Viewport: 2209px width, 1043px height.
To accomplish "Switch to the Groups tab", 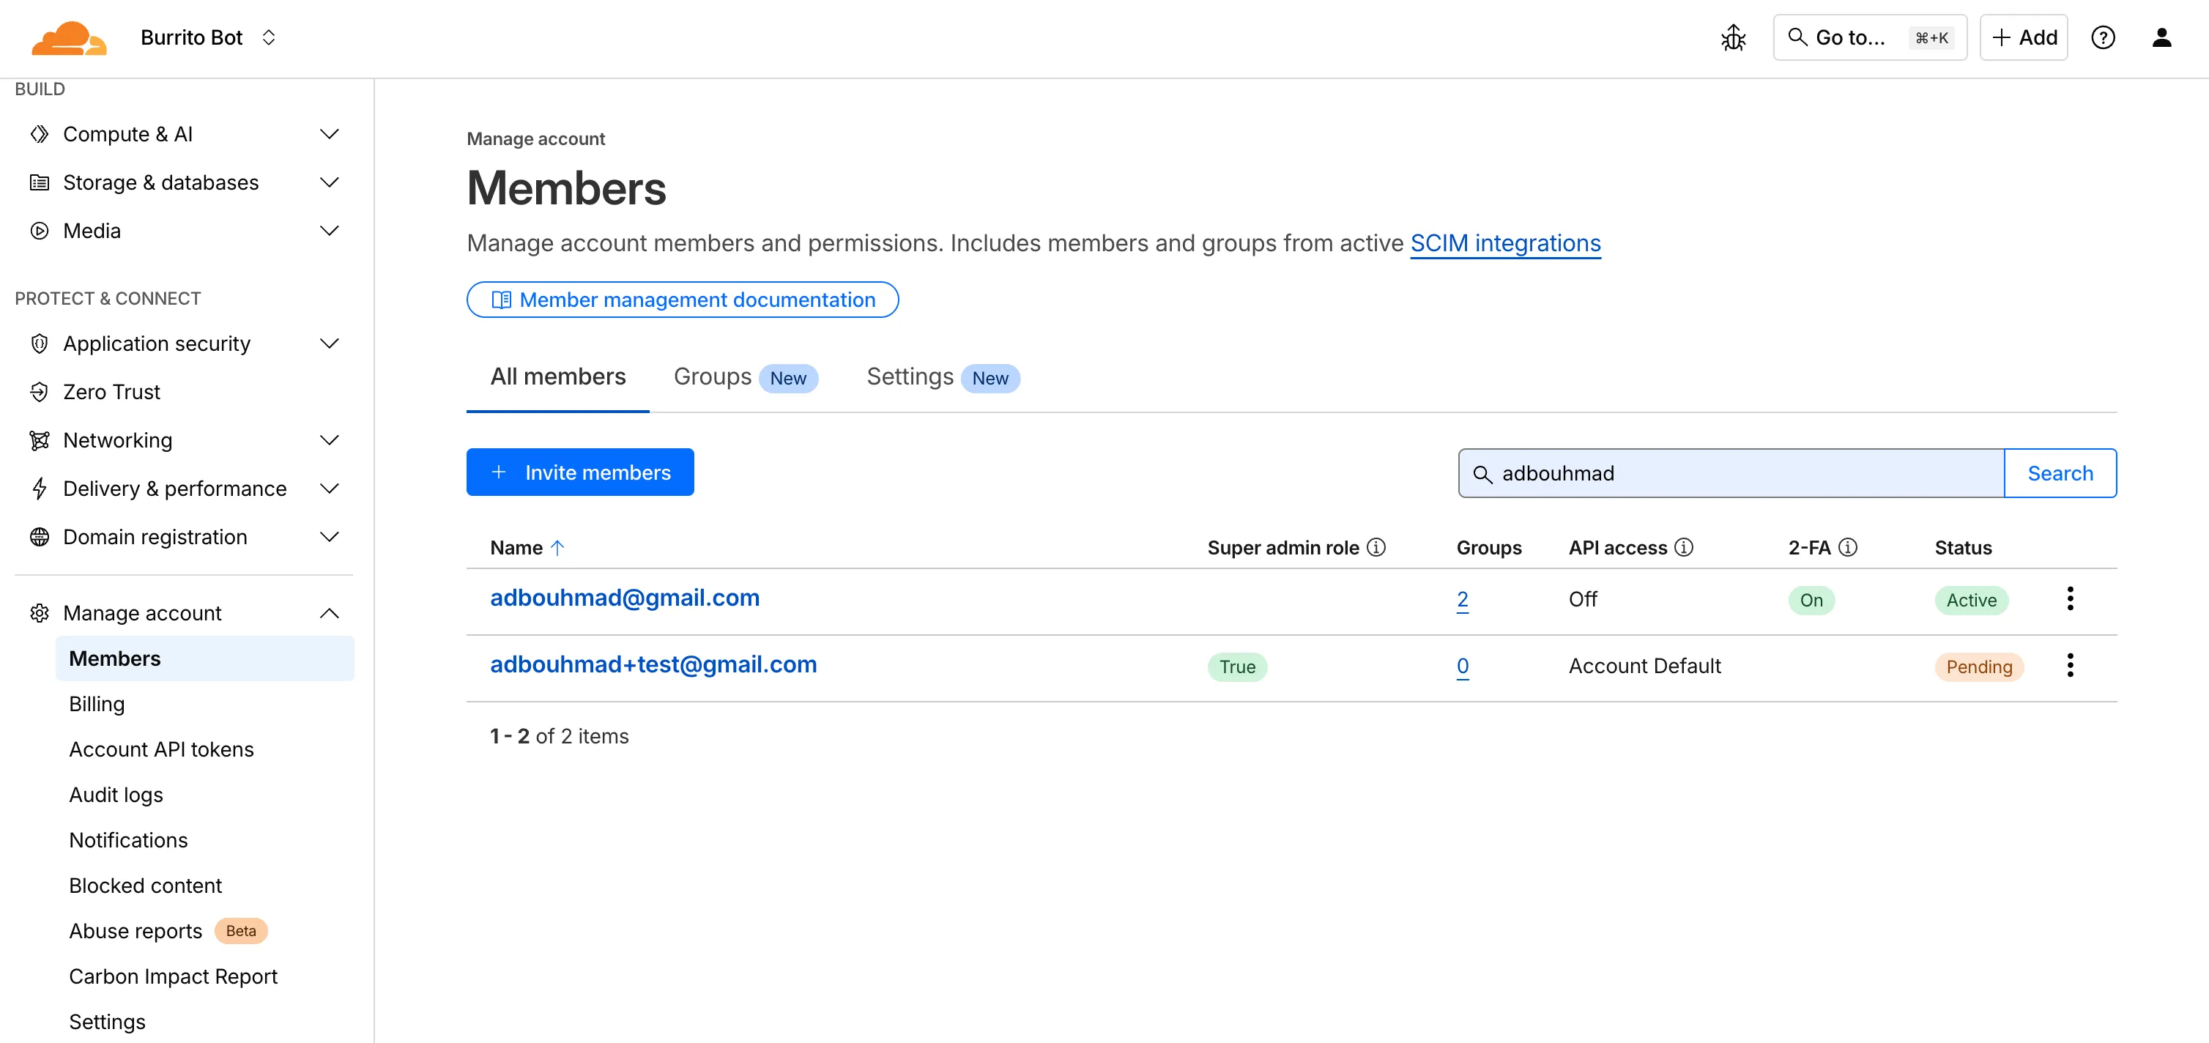I will pos(713,376).
